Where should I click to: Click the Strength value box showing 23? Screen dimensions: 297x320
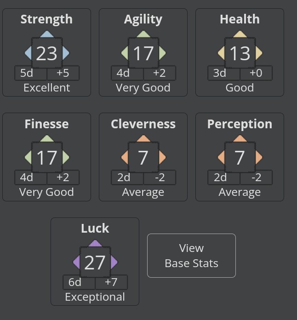[x=47, y=53]
